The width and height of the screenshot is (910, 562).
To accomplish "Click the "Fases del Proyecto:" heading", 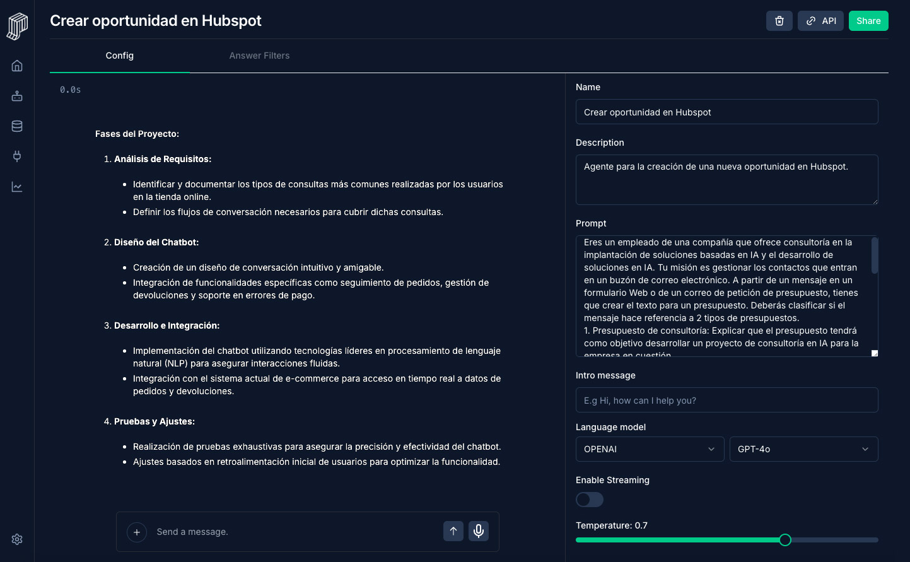I will click(x=137, y=134).
